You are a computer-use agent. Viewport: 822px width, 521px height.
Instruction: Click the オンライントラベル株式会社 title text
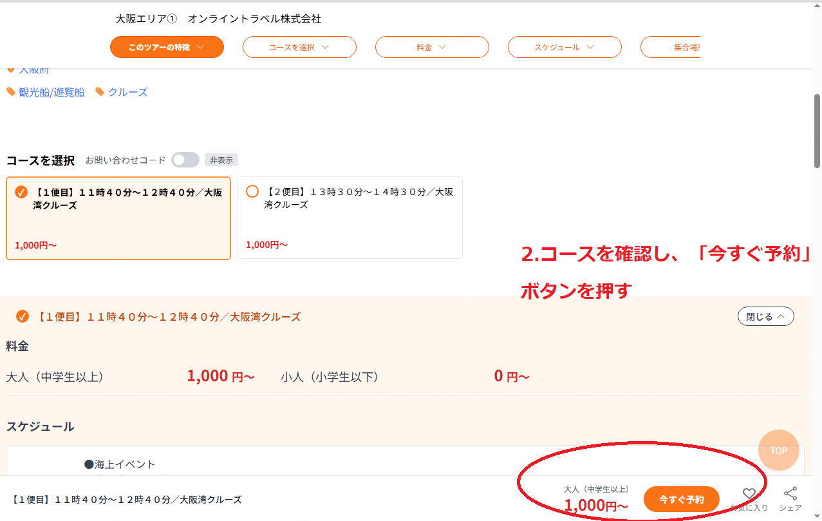(x=254, y=19)
